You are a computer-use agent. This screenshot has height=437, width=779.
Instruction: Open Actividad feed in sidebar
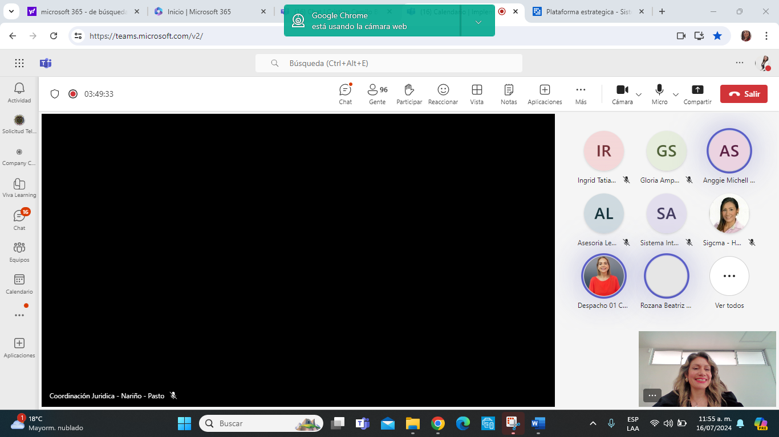click(19, 92)
